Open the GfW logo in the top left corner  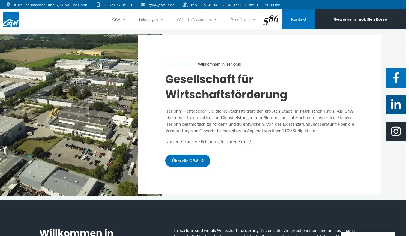(x=11, y=19)
